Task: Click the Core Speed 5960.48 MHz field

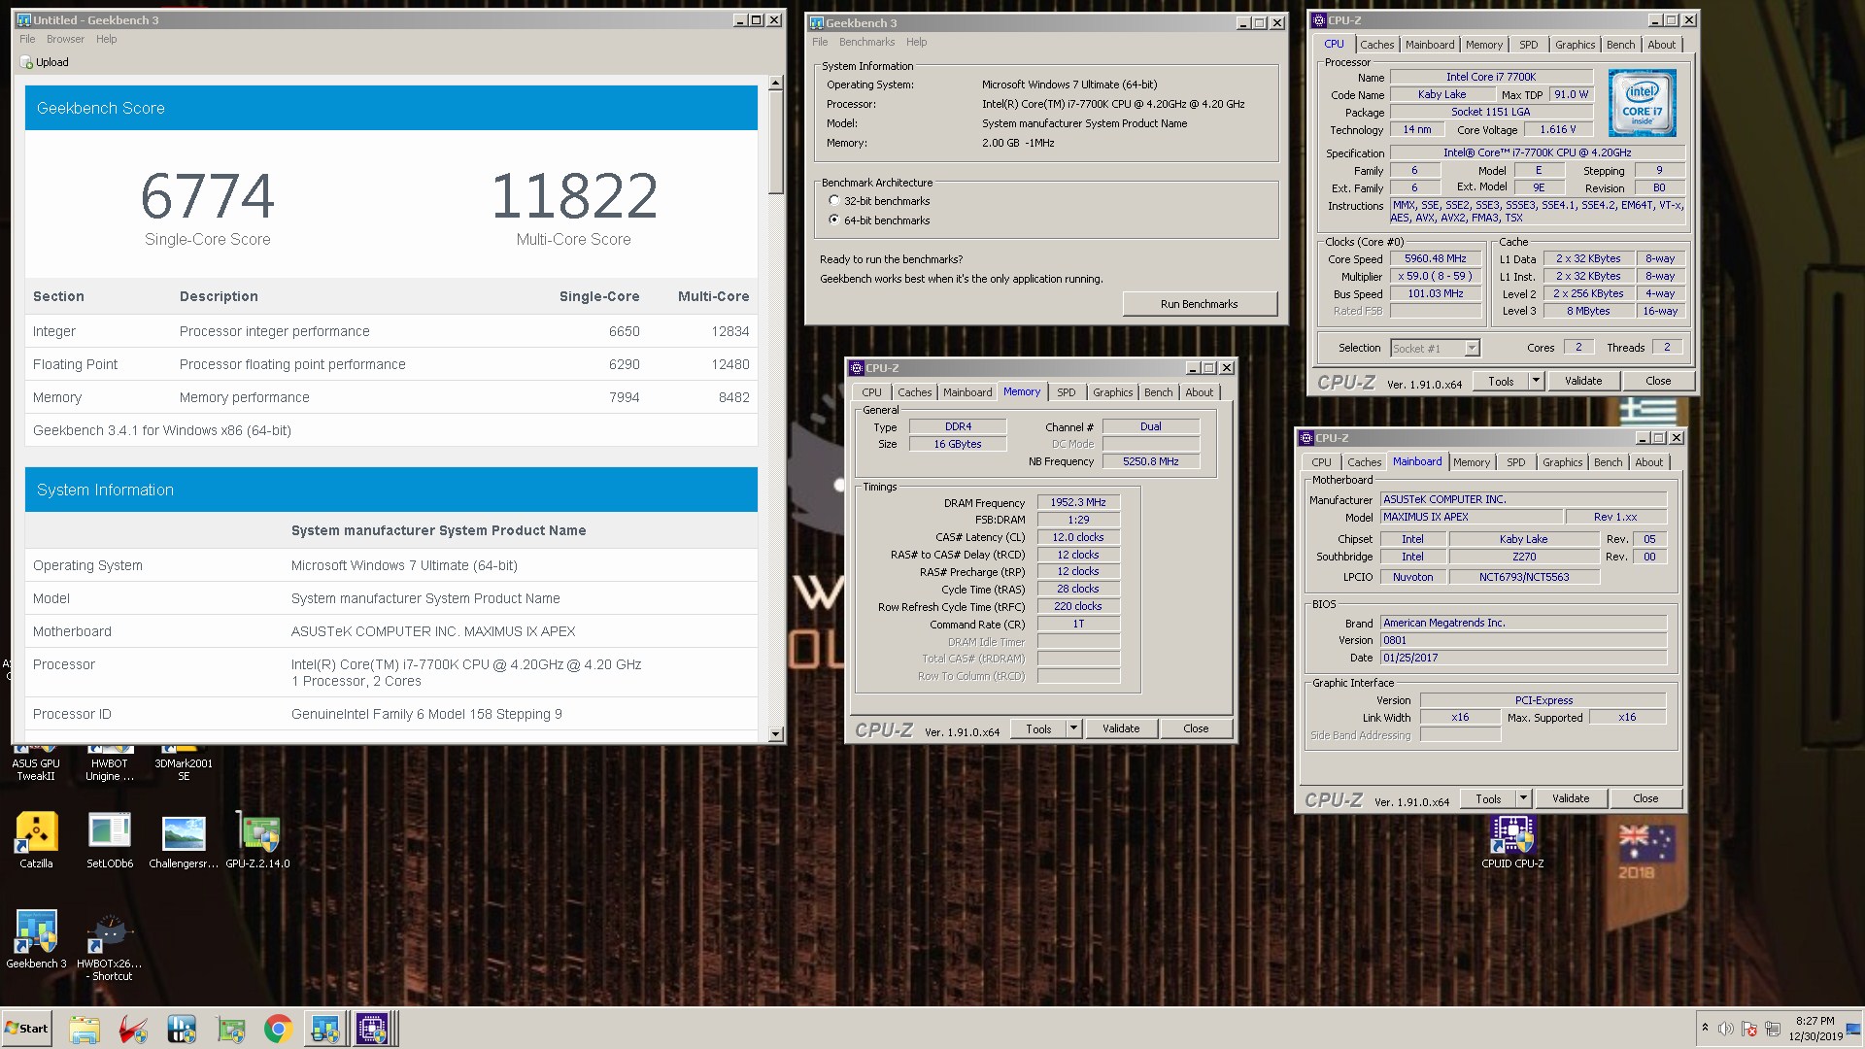Action: pyautogui.click(x=1435, y=259)
